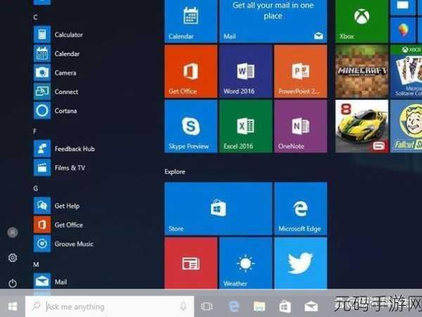Screen dimensions: 422x317
Task: Open the Calendar live tile
Action: pos(191,21)
